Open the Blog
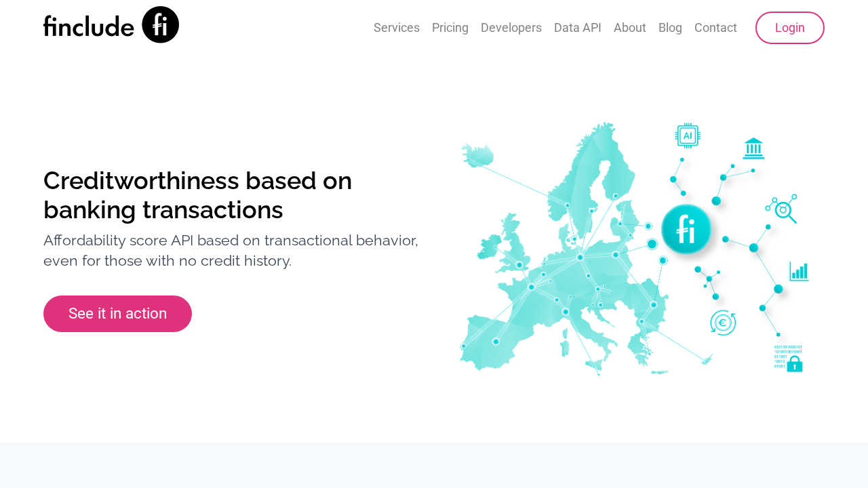This screenshot has width=868, height=488. click(x=671, y=26)
